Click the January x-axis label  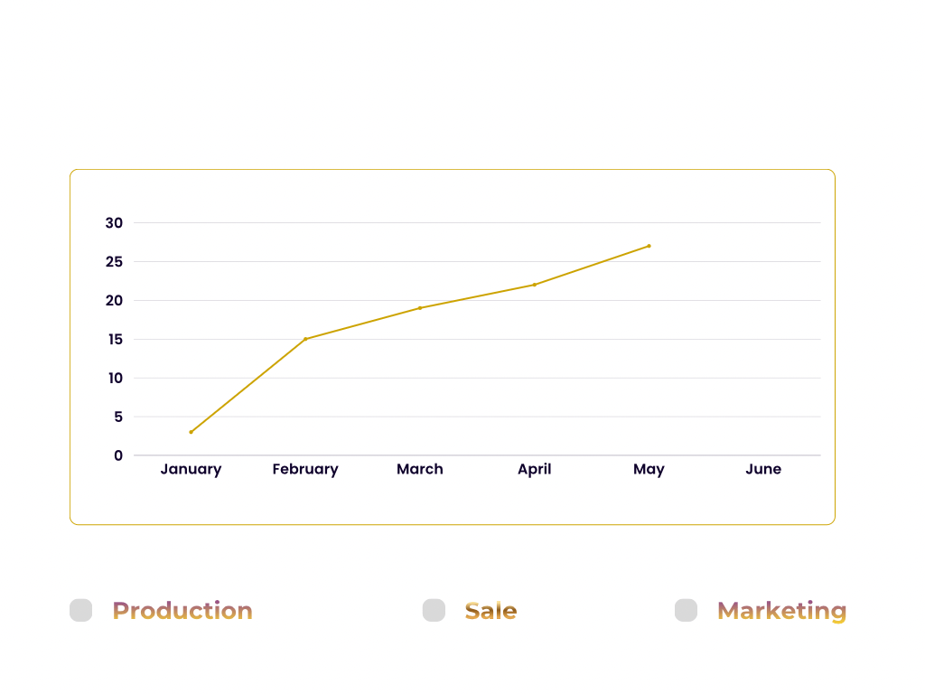coord(191,469)
